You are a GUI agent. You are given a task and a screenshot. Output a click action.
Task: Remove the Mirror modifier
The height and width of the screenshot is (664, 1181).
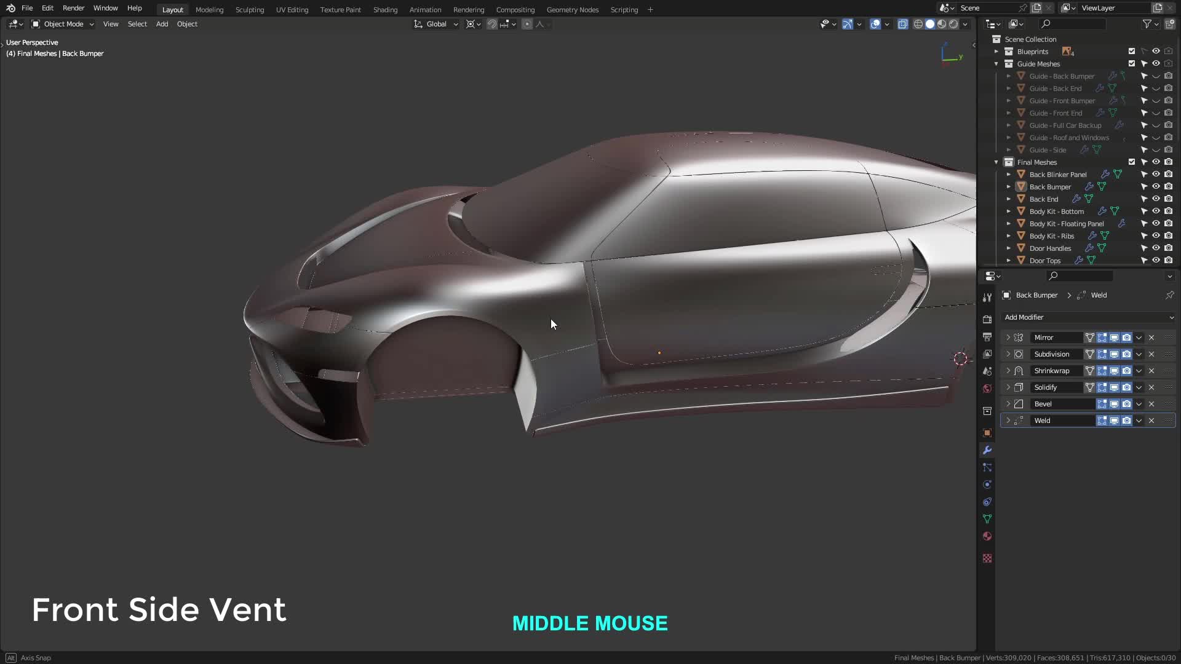click(x=1151, y=338)
